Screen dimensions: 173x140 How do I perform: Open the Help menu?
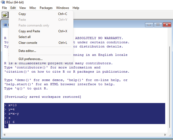click(x=76, y=8)
